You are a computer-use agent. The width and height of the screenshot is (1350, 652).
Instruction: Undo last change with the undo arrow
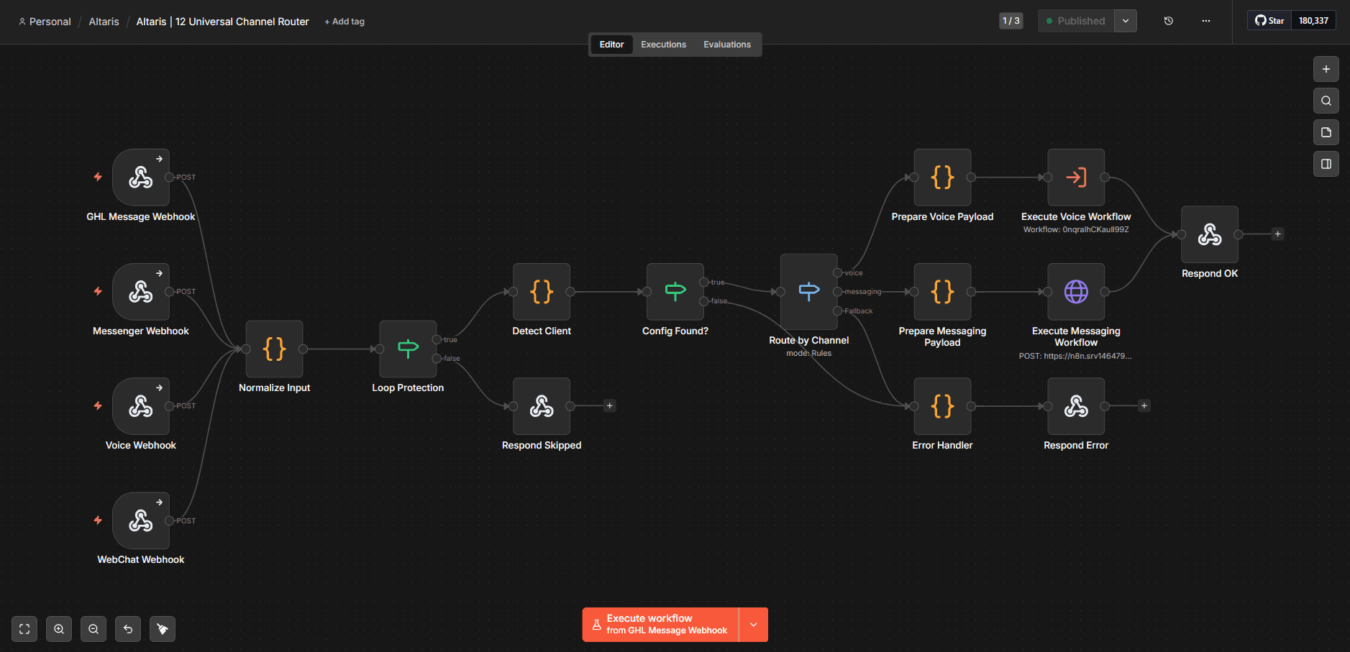(x=127, y=628)
